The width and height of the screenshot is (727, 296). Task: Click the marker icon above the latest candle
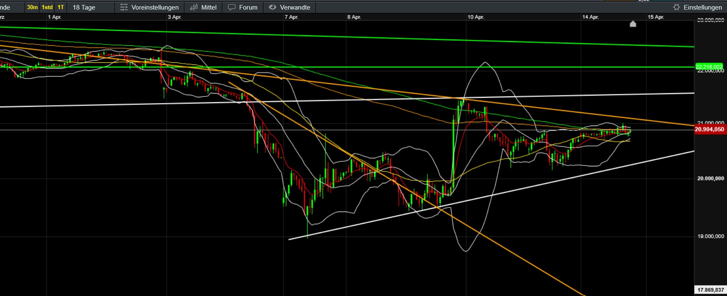pyautogui.click(x=633, y=24)
